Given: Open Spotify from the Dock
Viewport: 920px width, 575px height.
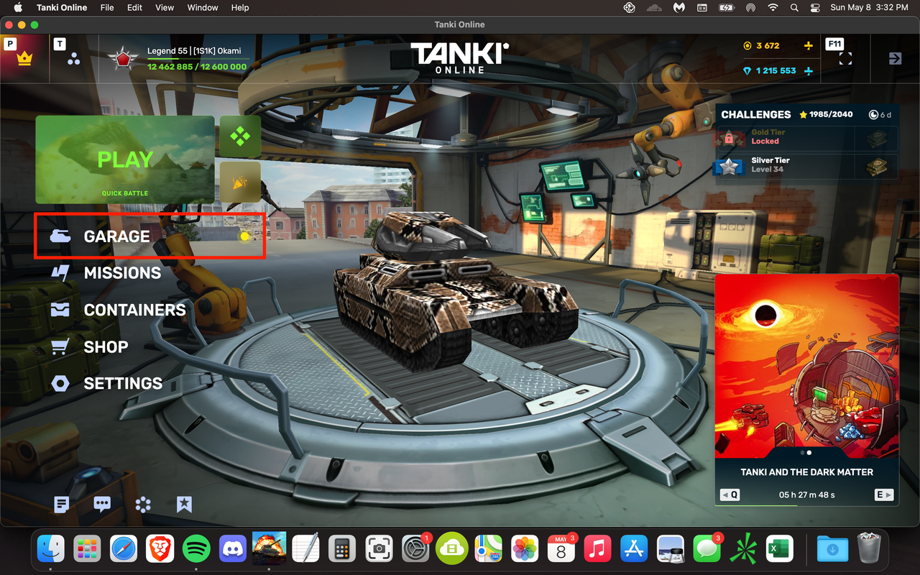Looking at the screenshot, I should 196,550.
